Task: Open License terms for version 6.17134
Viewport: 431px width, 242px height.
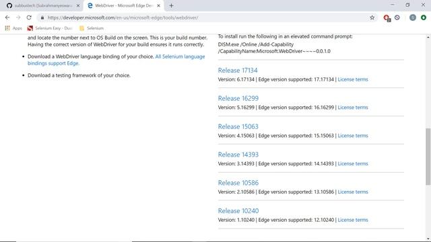Action: 353,79
